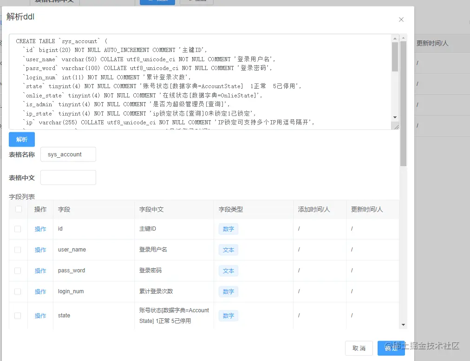Image resolution: width=470 pixels, height=361 pixels.
Task: Click the 数字 type tag in state row
Action: pos(228,316)
